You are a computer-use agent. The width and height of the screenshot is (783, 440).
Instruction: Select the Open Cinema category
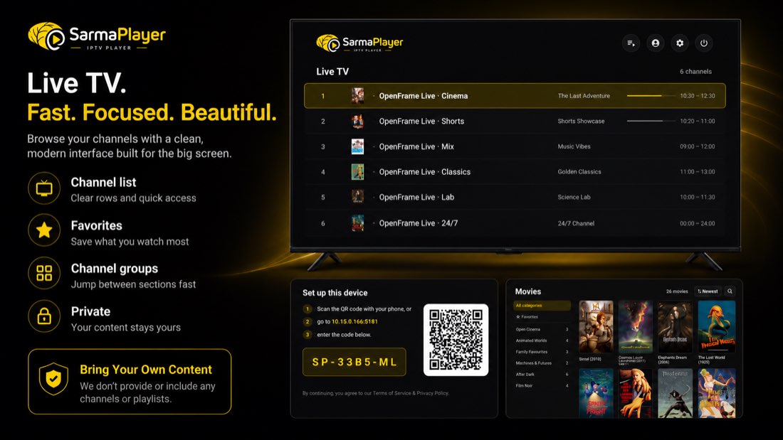tap(542, 329)
